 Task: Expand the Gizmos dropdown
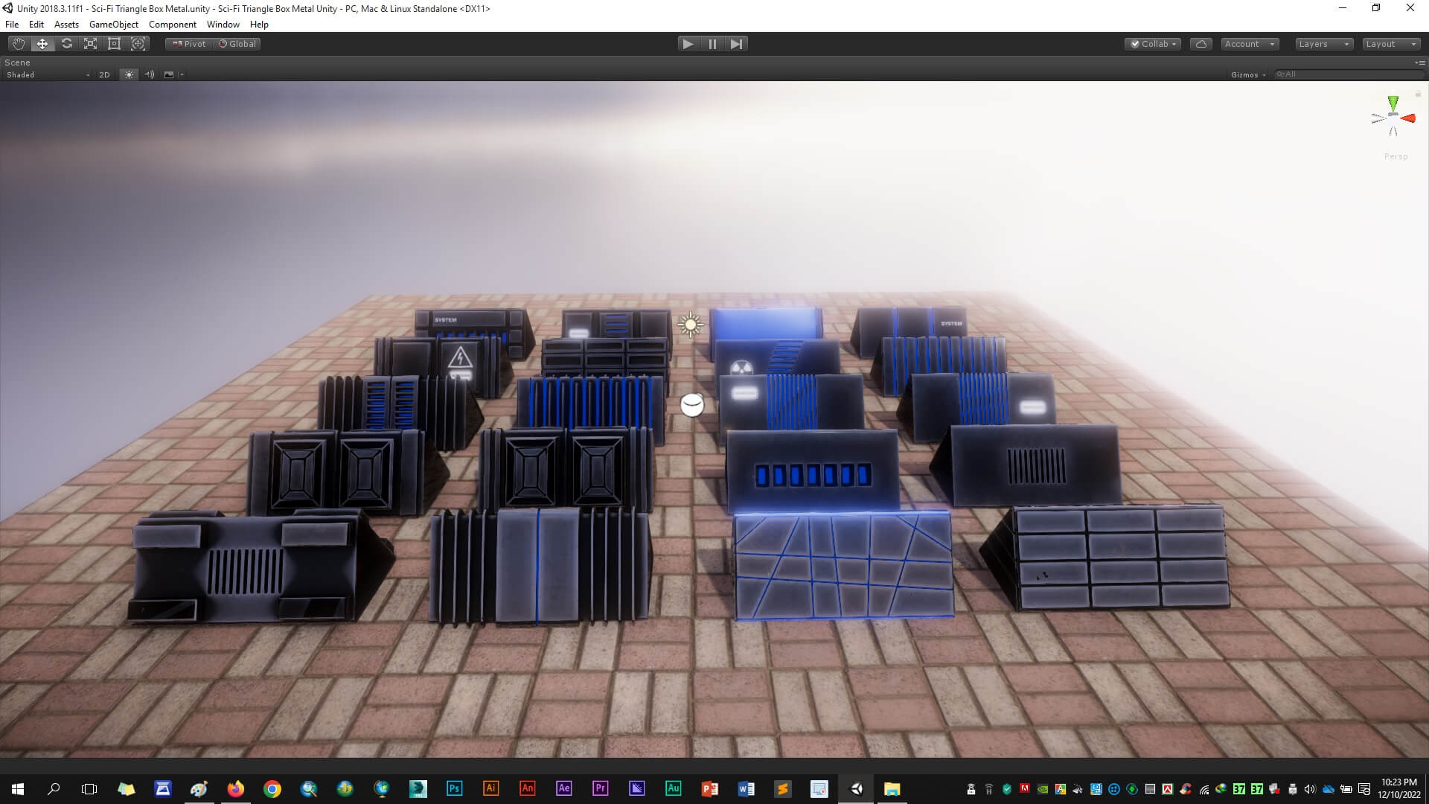pyautogui.click(x=1248, y=74)
